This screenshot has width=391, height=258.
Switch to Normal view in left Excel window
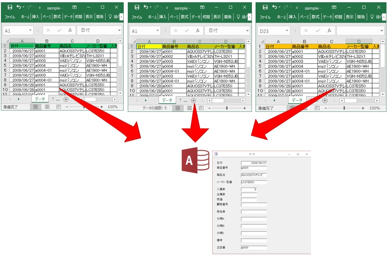pyautogui.click(x=35, y=107)
